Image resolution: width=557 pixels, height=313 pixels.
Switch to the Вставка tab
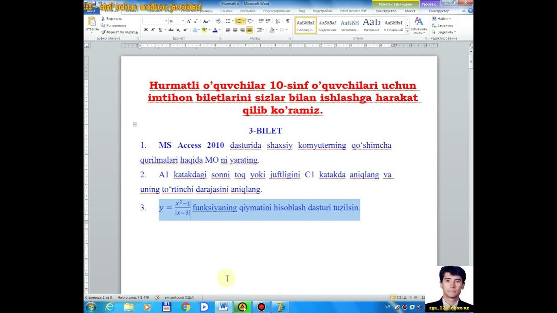pos(132,11)
